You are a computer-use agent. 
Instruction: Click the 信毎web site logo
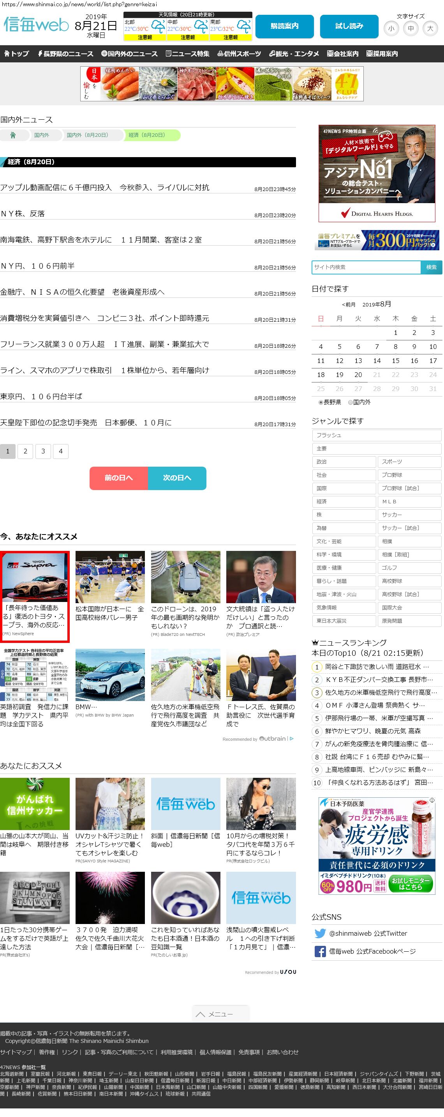[36, 25]
